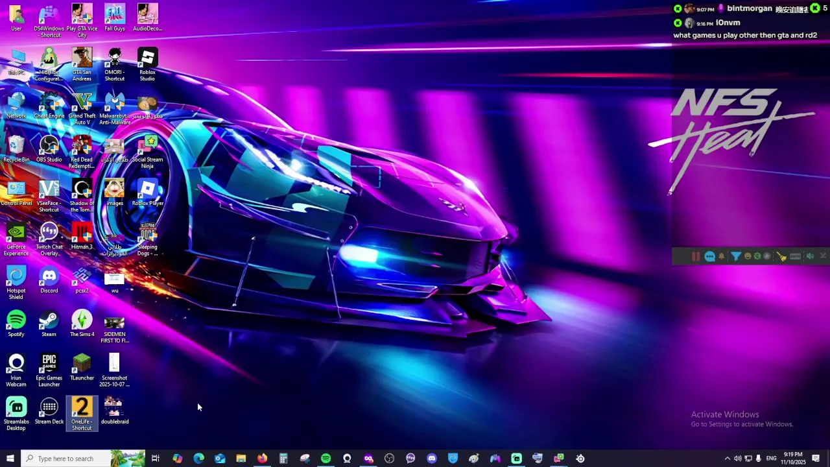
Task: Open the notification center icon
Action: (x=816, y=459)
